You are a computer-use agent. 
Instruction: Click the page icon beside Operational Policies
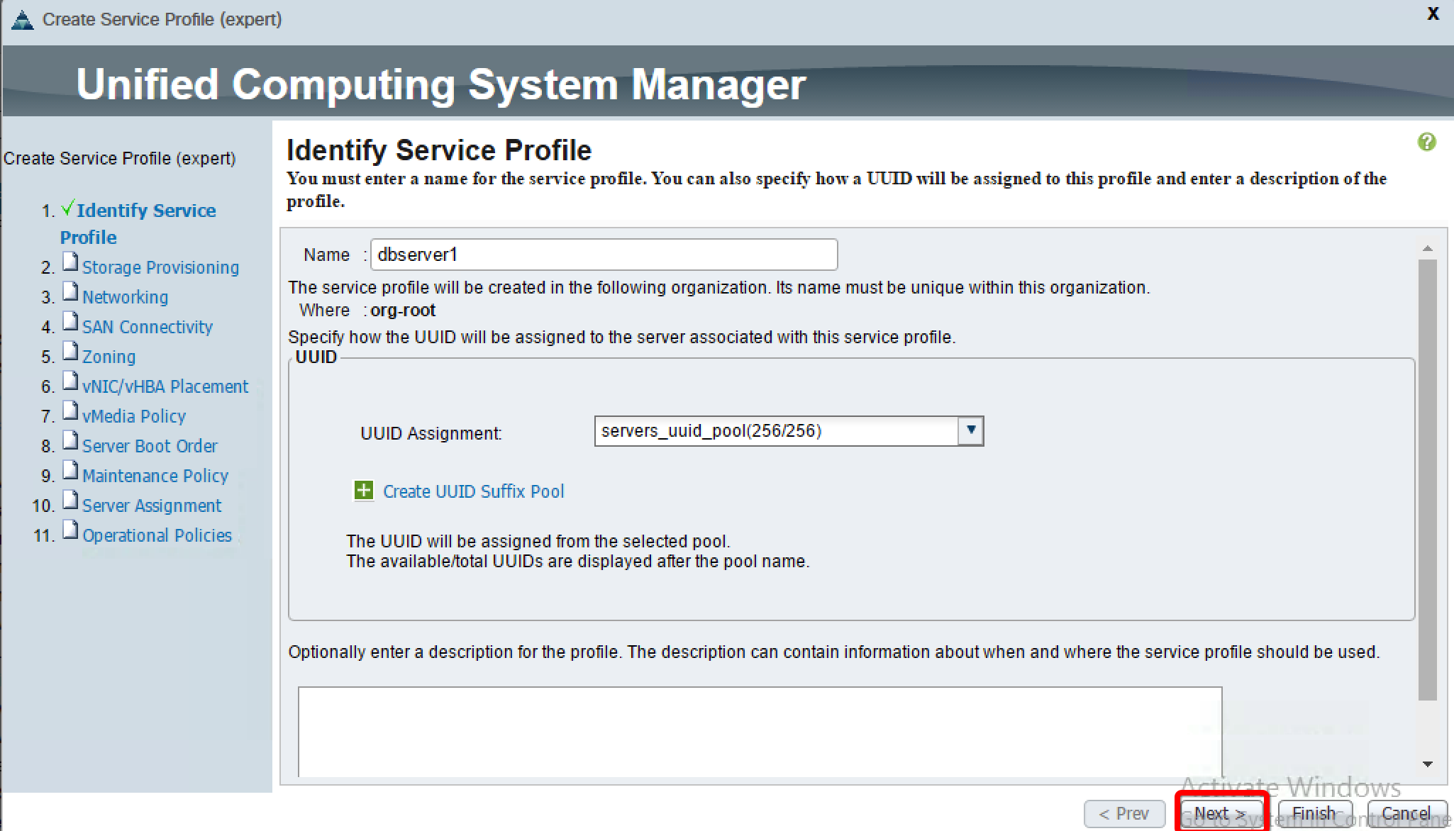70,530
